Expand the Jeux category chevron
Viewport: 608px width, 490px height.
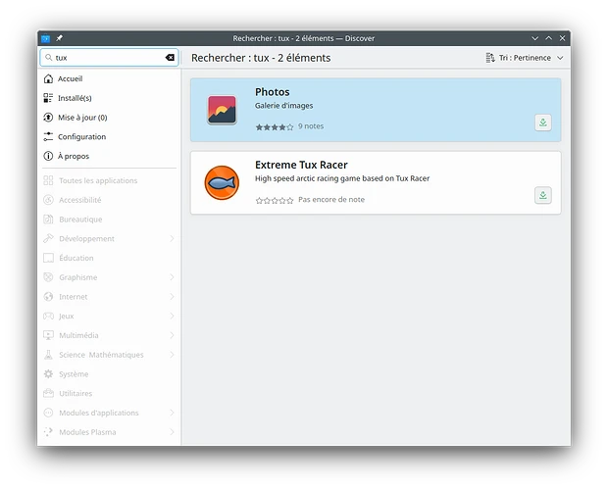pos(173,317)
